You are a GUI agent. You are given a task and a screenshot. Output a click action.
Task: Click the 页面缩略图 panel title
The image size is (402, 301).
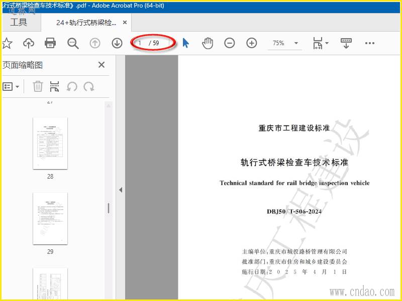point(23,65)
